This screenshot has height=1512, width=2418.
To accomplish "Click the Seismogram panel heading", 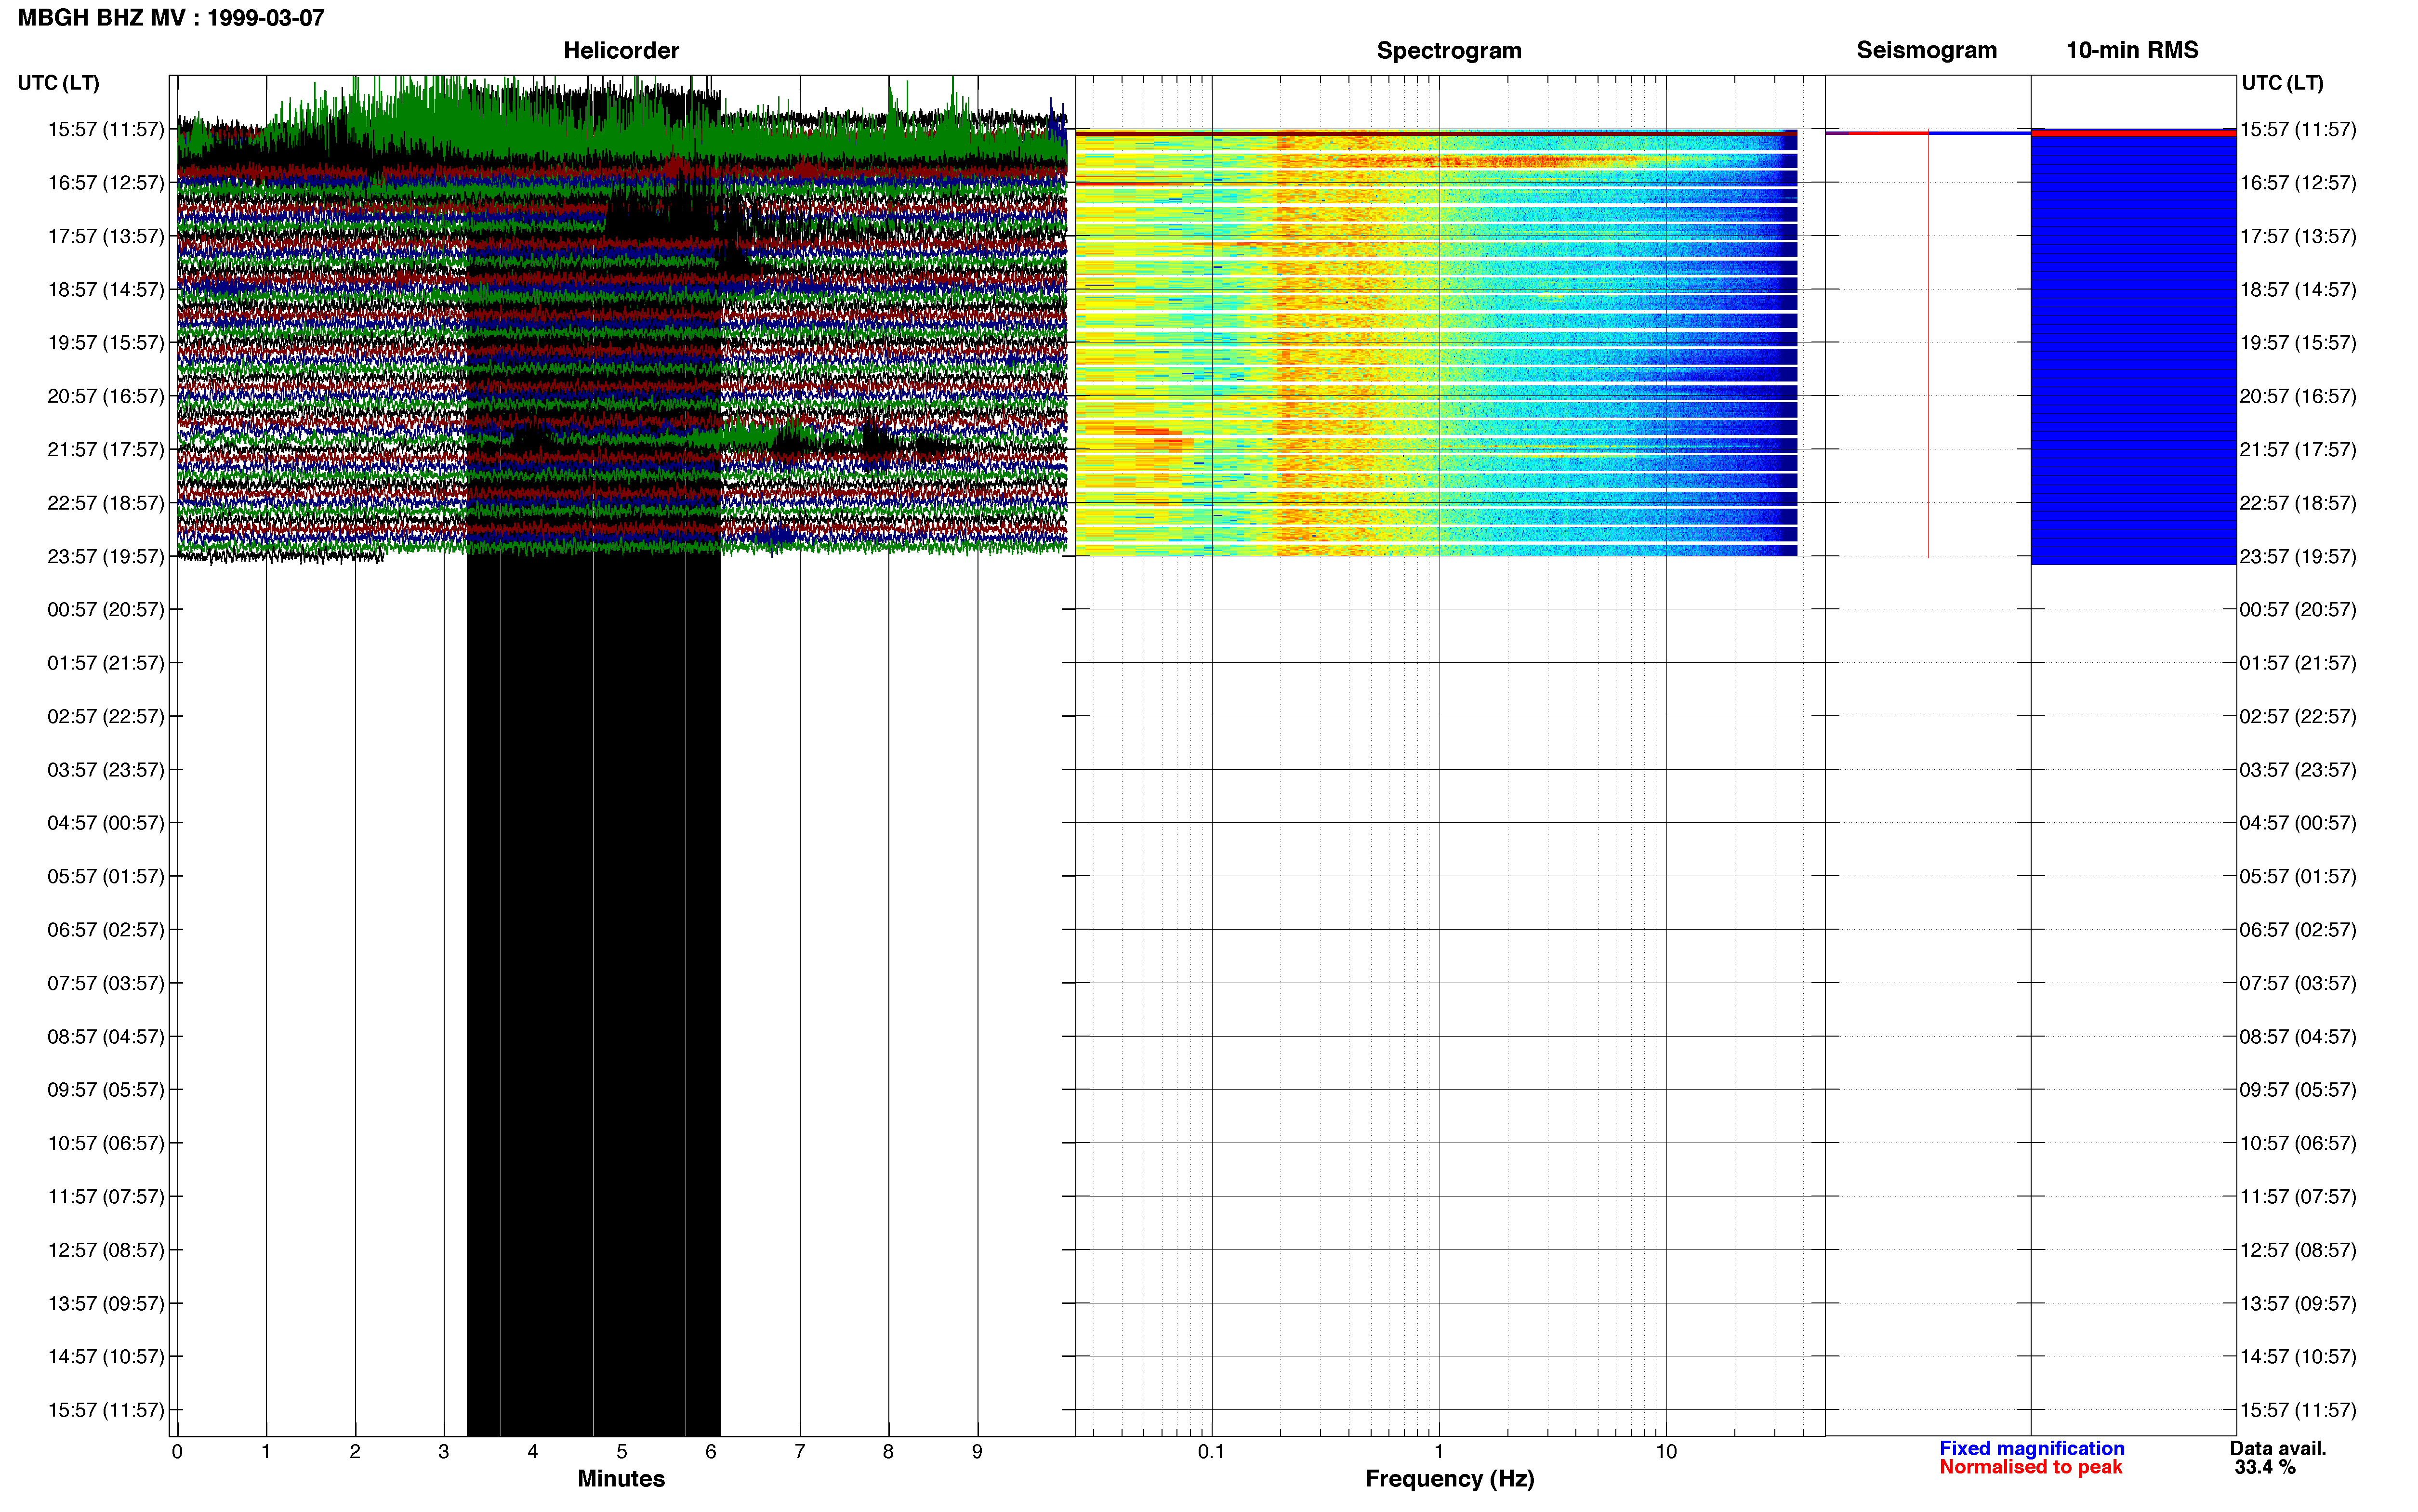I will [1926, 50].
